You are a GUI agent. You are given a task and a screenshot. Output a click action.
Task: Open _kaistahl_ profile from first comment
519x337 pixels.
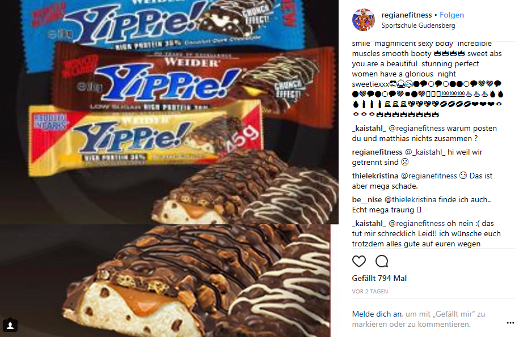tap(369, 128)
